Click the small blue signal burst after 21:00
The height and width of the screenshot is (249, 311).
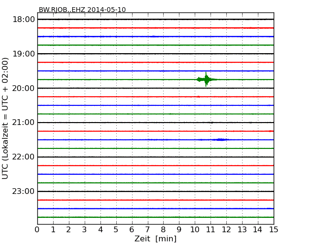[x=221, y=140]
